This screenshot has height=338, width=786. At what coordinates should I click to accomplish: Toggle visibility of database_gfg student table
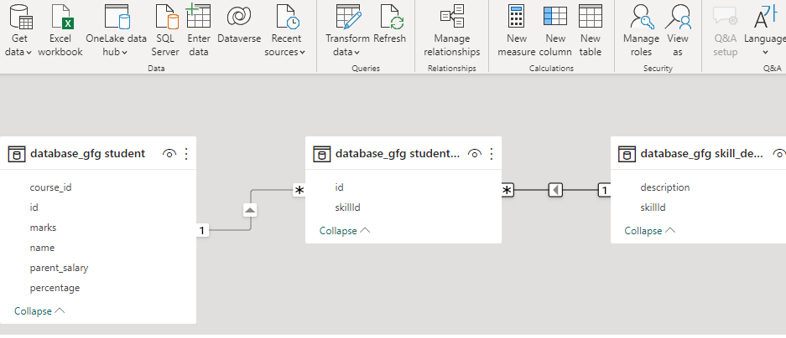[169, 154]
